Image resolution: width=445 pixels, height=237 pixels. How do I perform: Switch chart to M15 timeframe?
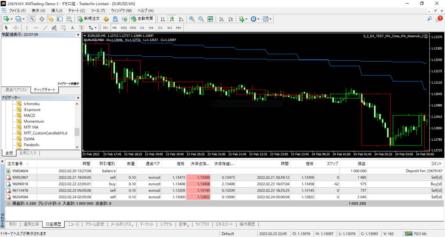coord(124,28)
